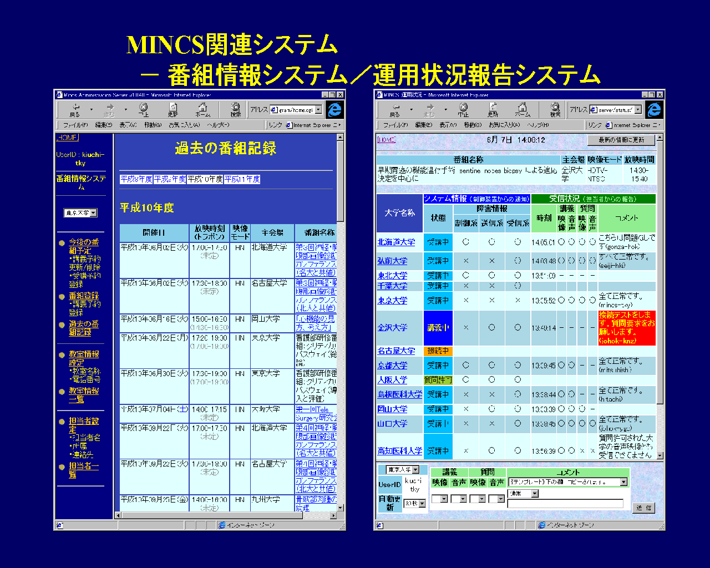The height and width of the screenshot is (568, 710).
Task: Click the Home (ホーム) icon in the right browser
Action: 522,109
